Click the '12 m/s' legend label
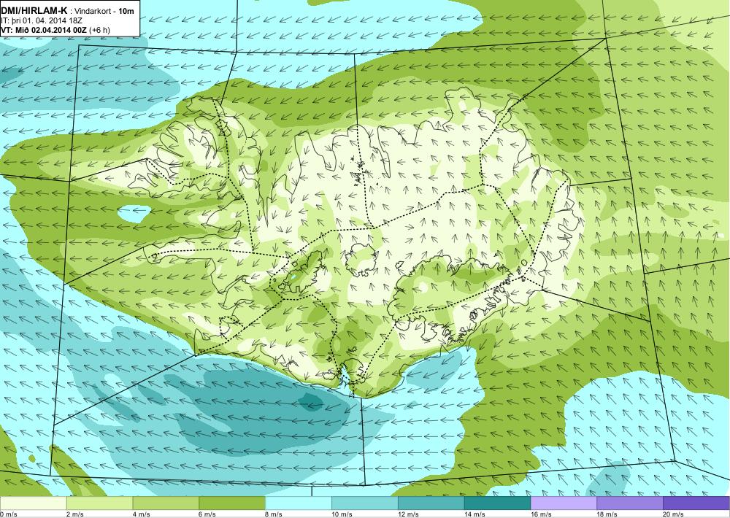 point(409,514)
